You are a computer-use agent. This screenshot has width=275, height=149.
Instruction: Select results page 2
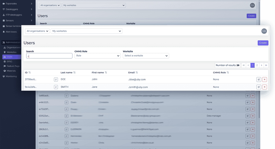click(257, 65)
